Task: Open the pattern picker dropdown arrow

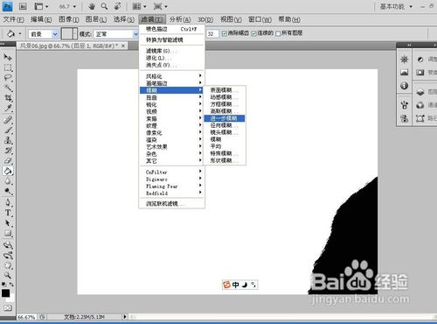Action: (x=75, y=34)
